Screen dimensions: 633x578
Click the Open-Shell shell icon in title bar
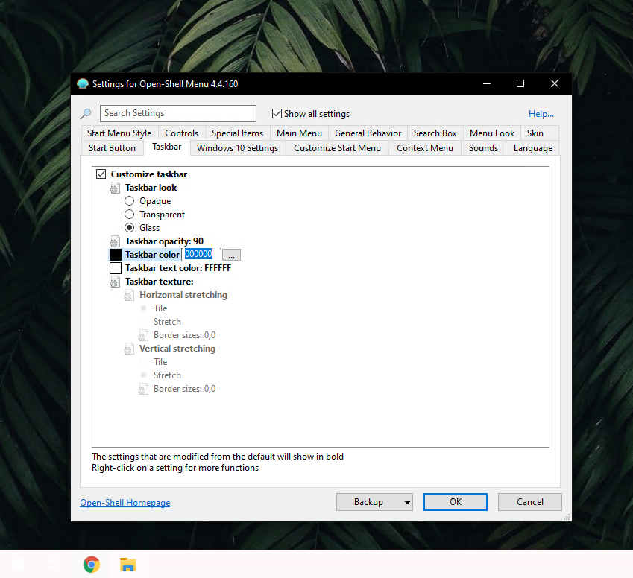click(x=83, y=83)
